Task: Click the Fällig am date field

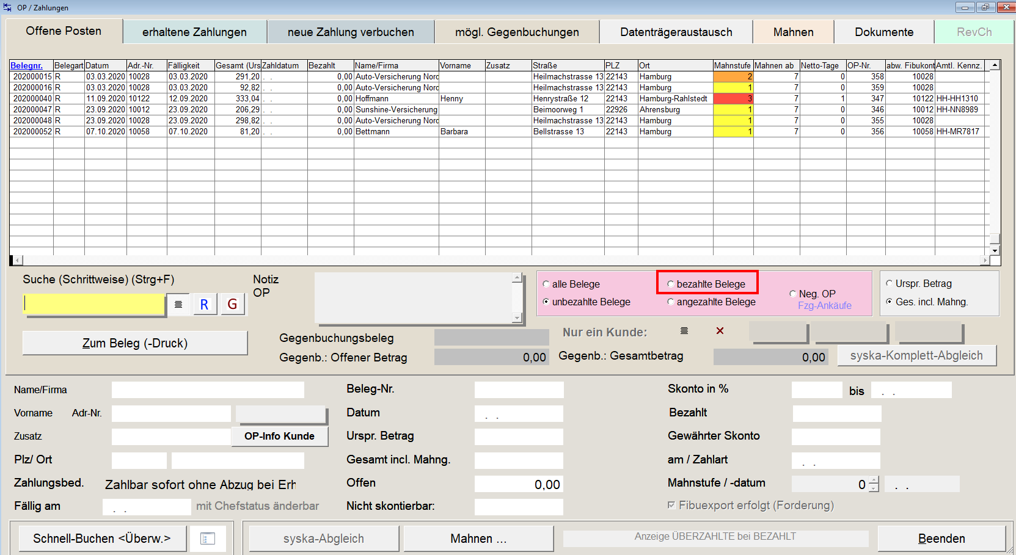Action: click(147, 507)
